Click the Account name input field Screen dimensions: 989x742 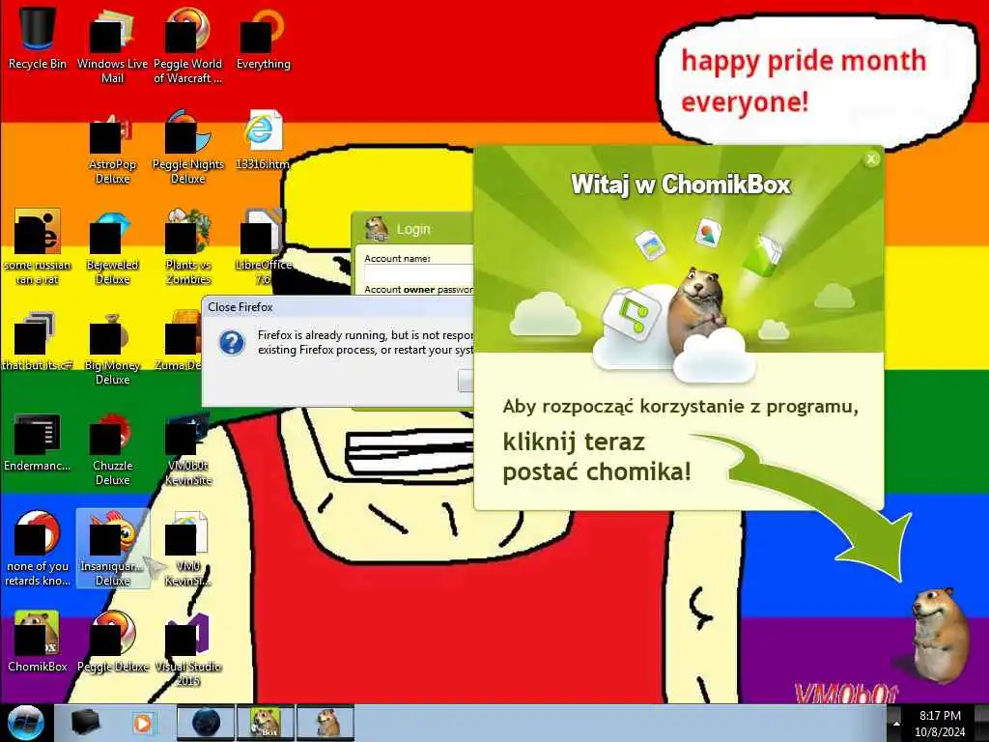click(419, 273)
